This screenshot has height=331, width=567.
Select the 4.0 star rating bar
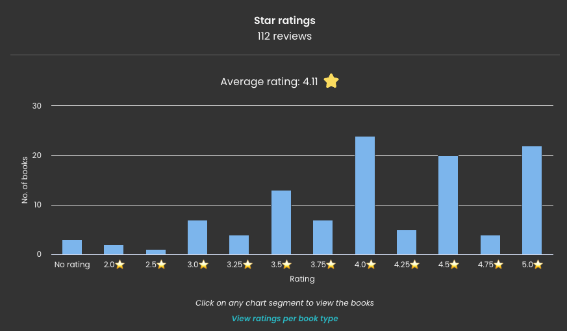pyautogui.click(x=365, y=195)
